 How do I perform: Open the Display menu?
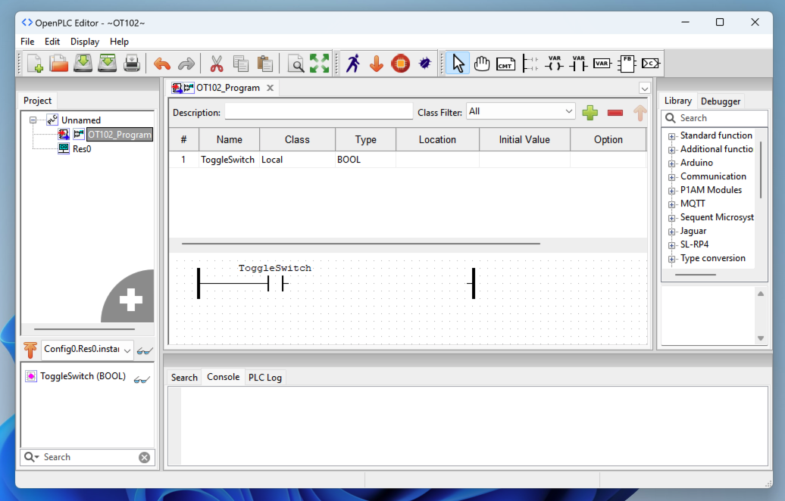click(85, 42)
